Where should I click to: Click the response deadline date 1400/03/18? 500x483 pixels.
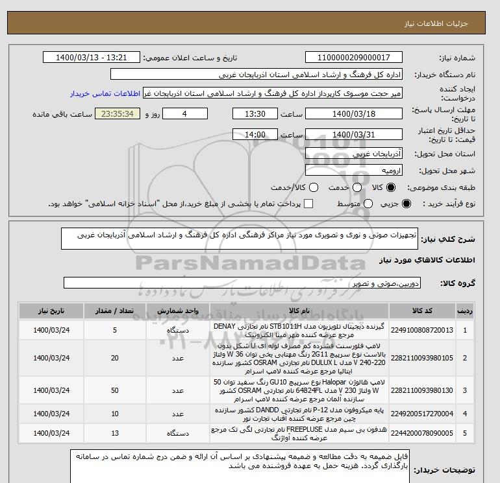point(354,113)
